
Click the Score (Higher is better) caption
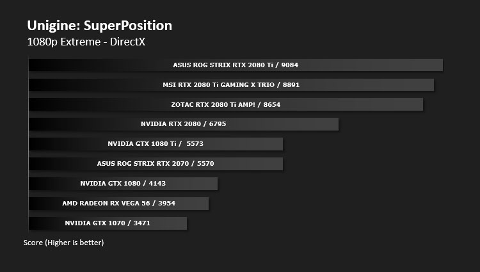tap(63, 243)
